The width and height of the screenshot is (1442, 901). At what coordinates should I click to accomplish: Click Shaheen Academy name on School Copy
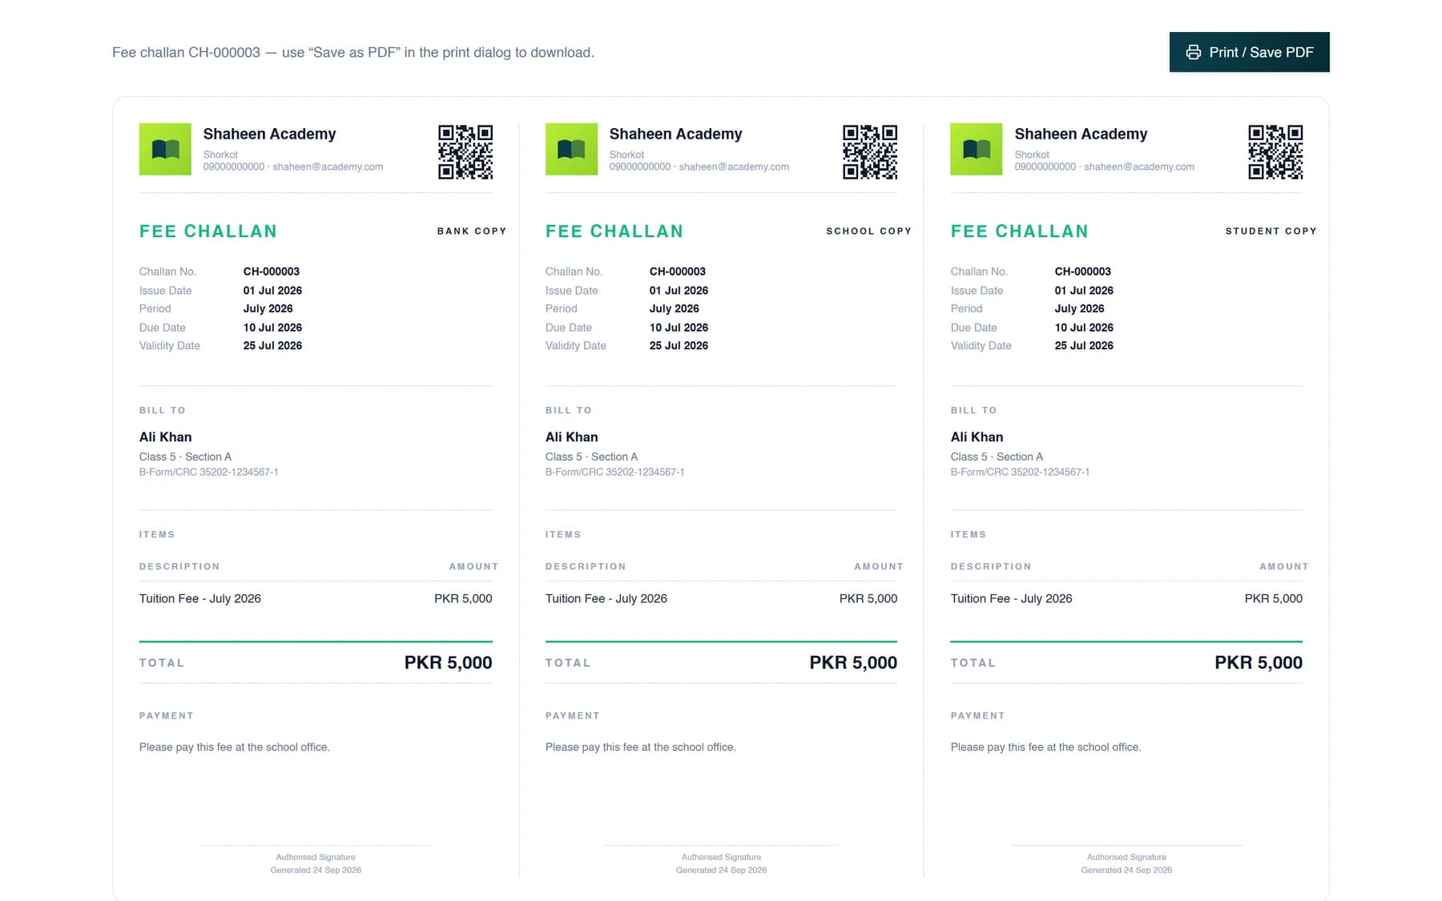(x=675, y=134)
